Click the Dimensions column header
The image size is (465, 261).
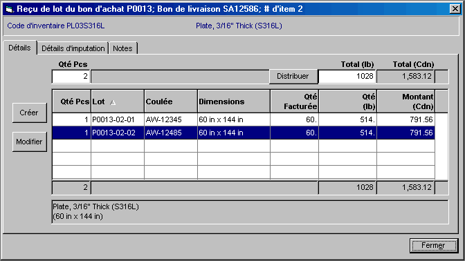(234, 101)
